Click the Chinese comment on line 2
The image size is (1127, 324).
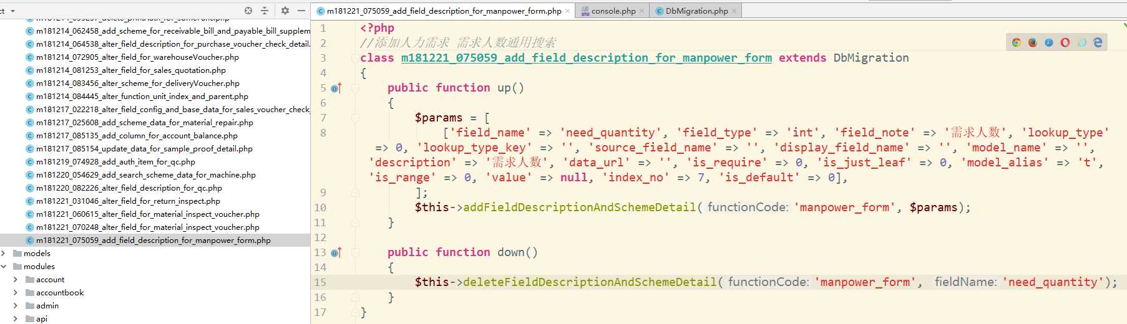coord(458,43)
